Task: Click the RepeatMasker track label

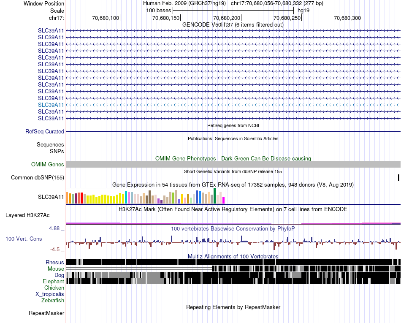Action: pos(46,313)
